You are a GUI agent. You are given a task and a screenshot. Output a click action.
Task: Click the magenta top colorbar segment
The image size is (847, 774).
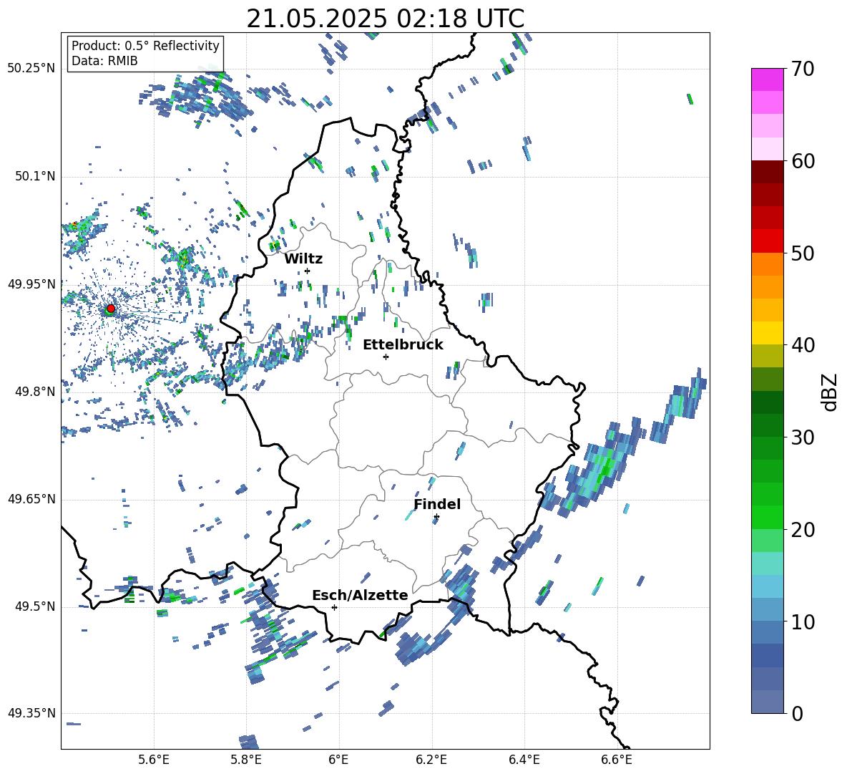[x=767, y=79]
